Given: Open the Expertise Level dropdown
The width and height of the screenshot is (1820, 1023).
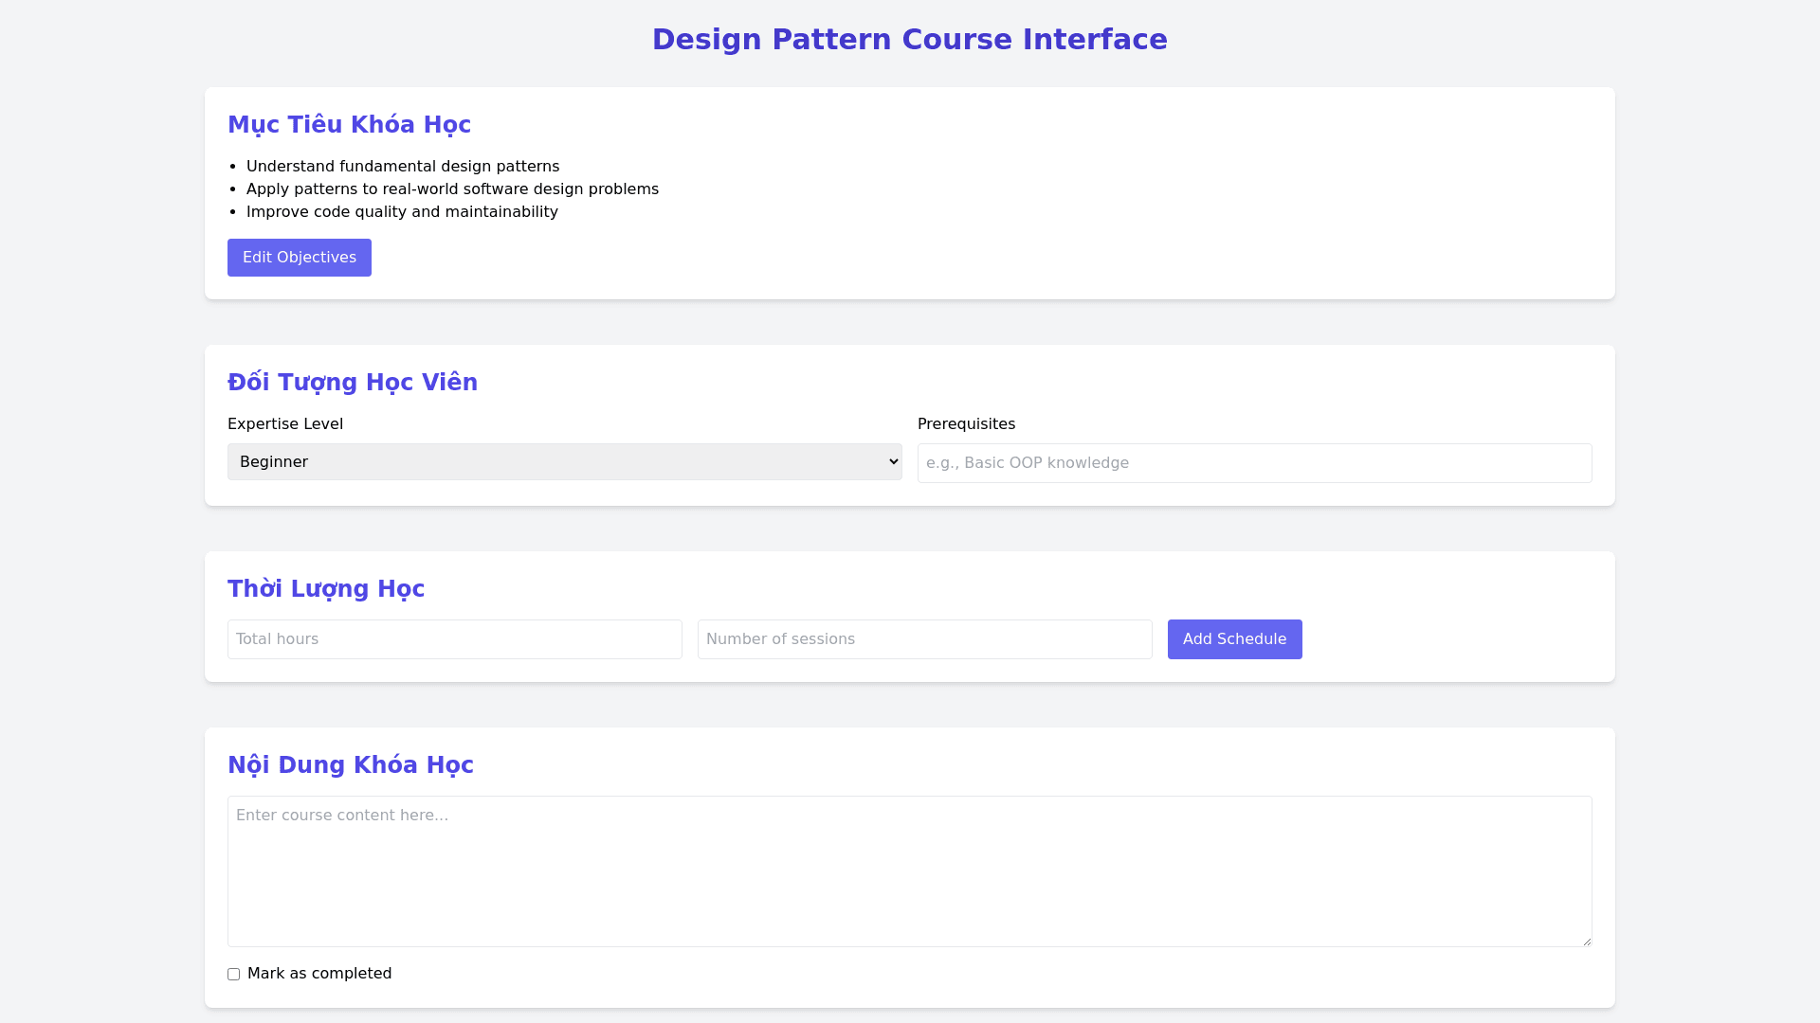Looking at the screenshot, I should [x=563, y=462].
